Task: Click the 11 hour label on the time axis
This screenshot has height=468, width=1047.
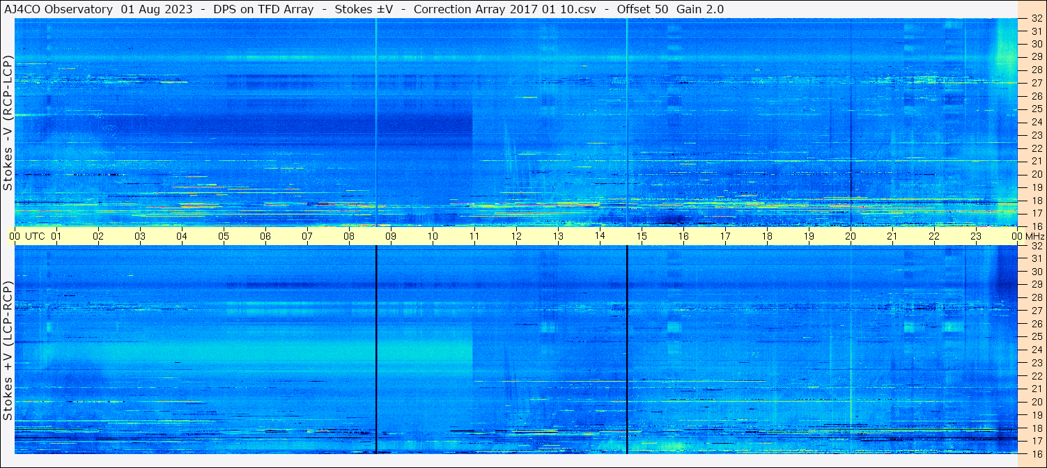Action: [474, 236]
